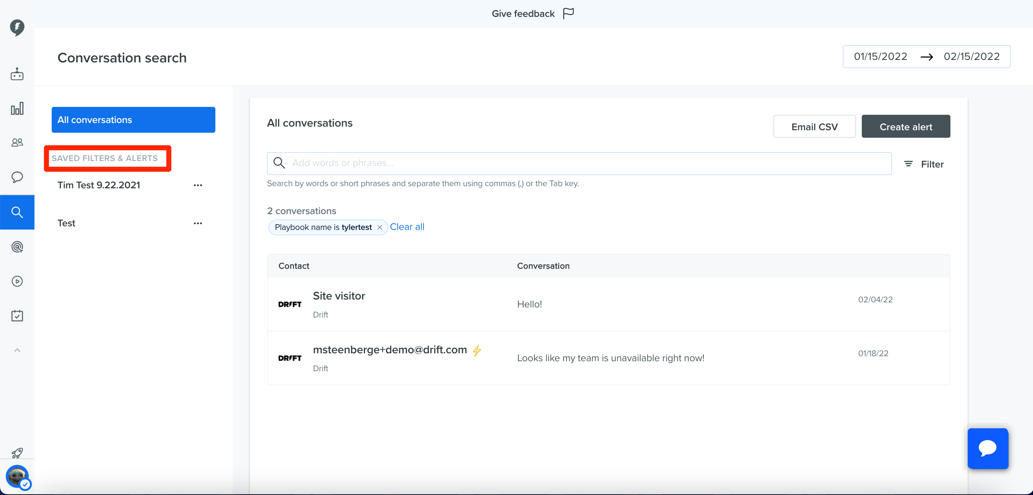Open the Playbooks robot icon in sidebar
The width and height of the screenshot is (1033, 495).
[17, 74]
